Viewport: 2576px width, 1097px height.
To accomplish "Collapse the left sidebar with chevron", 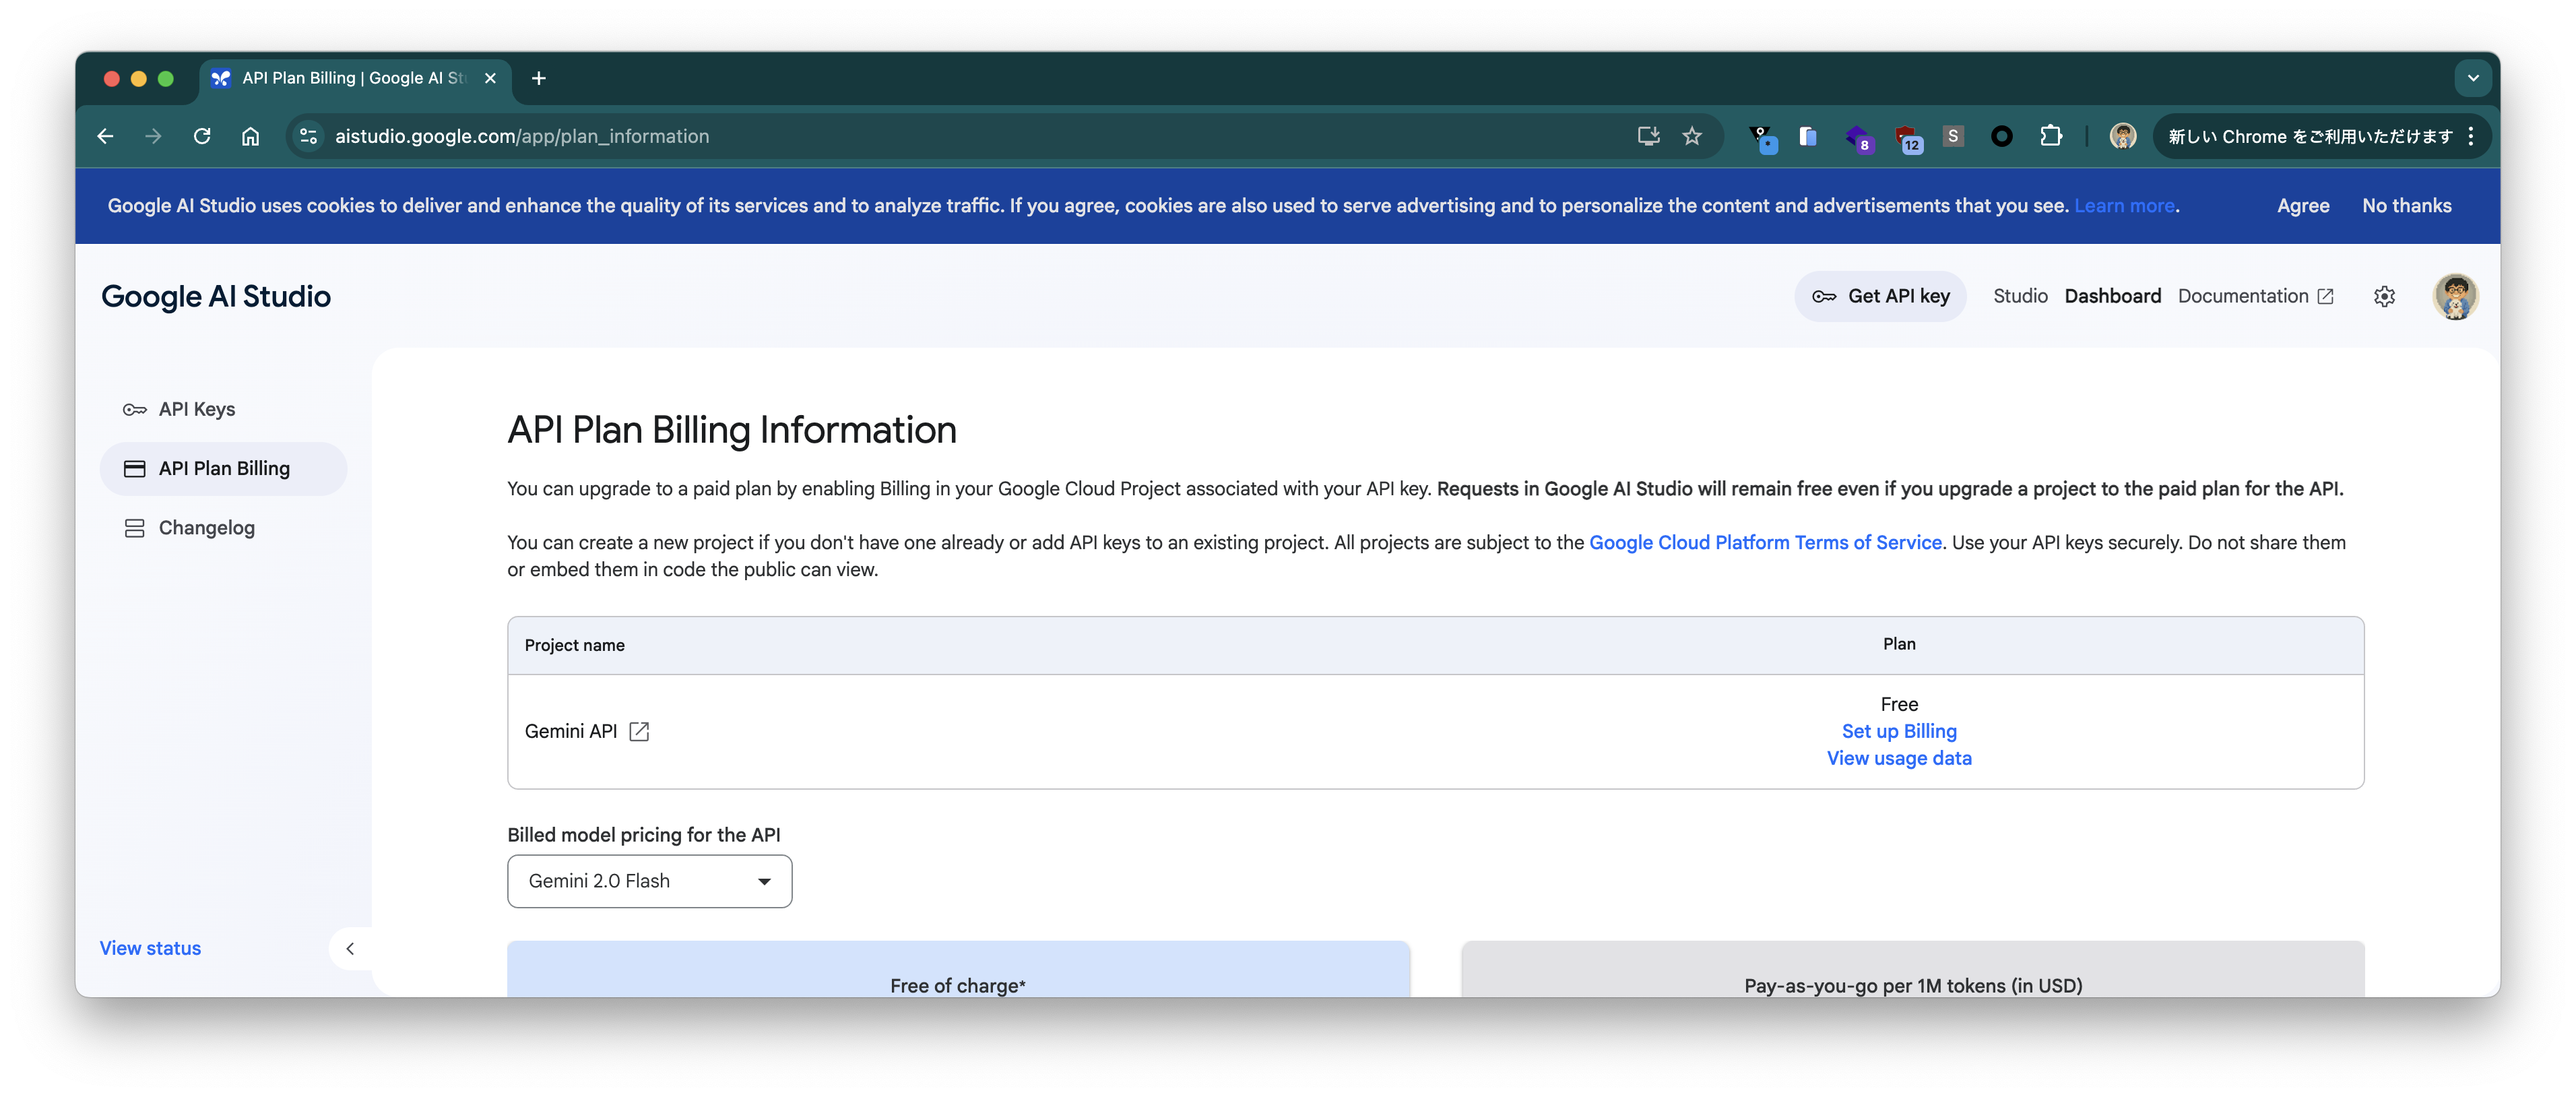I will point(350,948).
